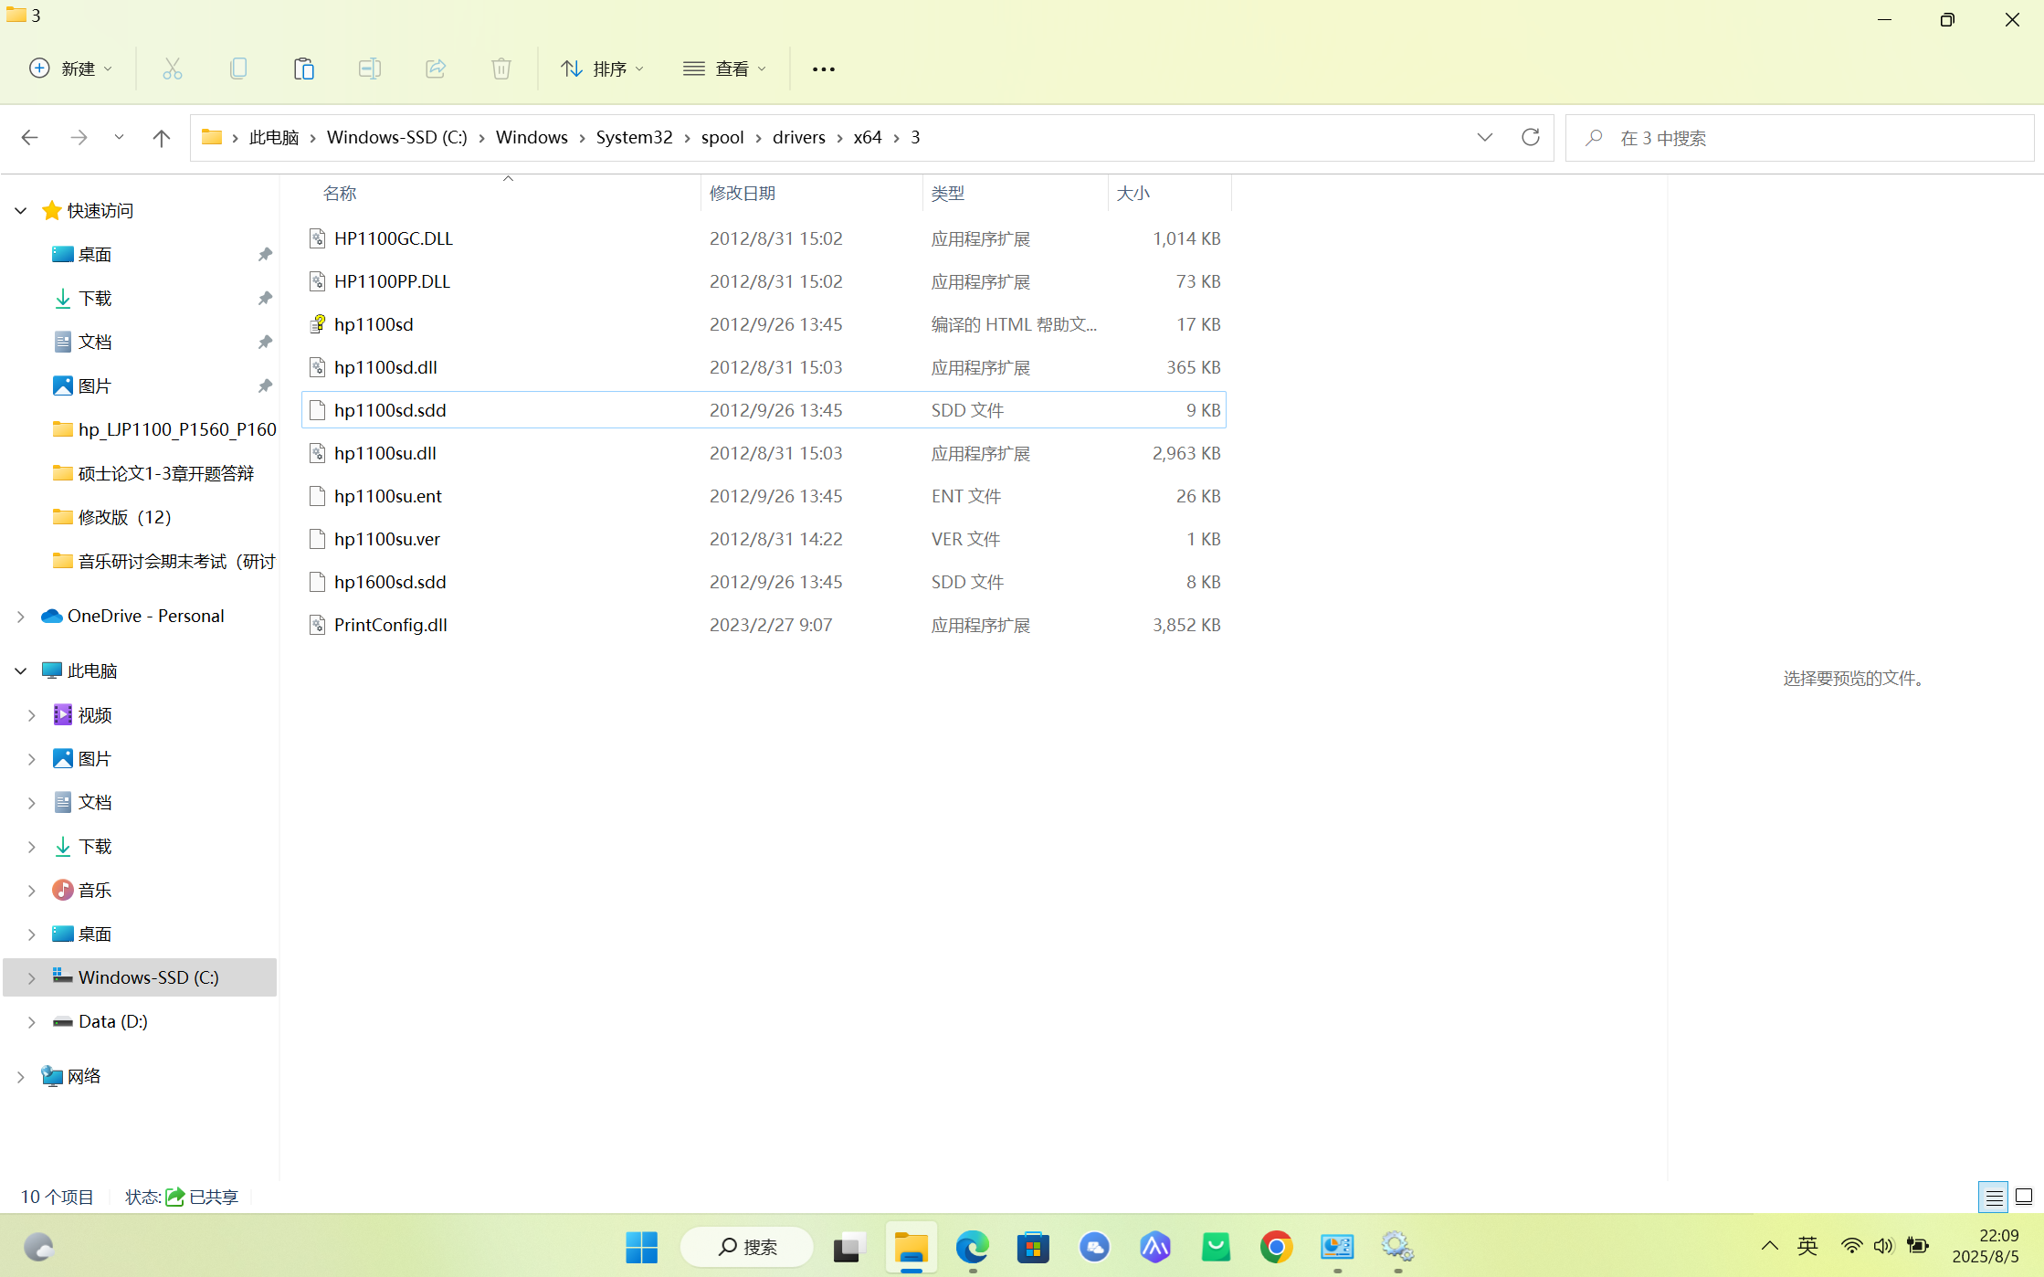Click the 新建 new button
Image resolution: width=2044 pixels, height=1277 pixels.
[x=70, y=69]
